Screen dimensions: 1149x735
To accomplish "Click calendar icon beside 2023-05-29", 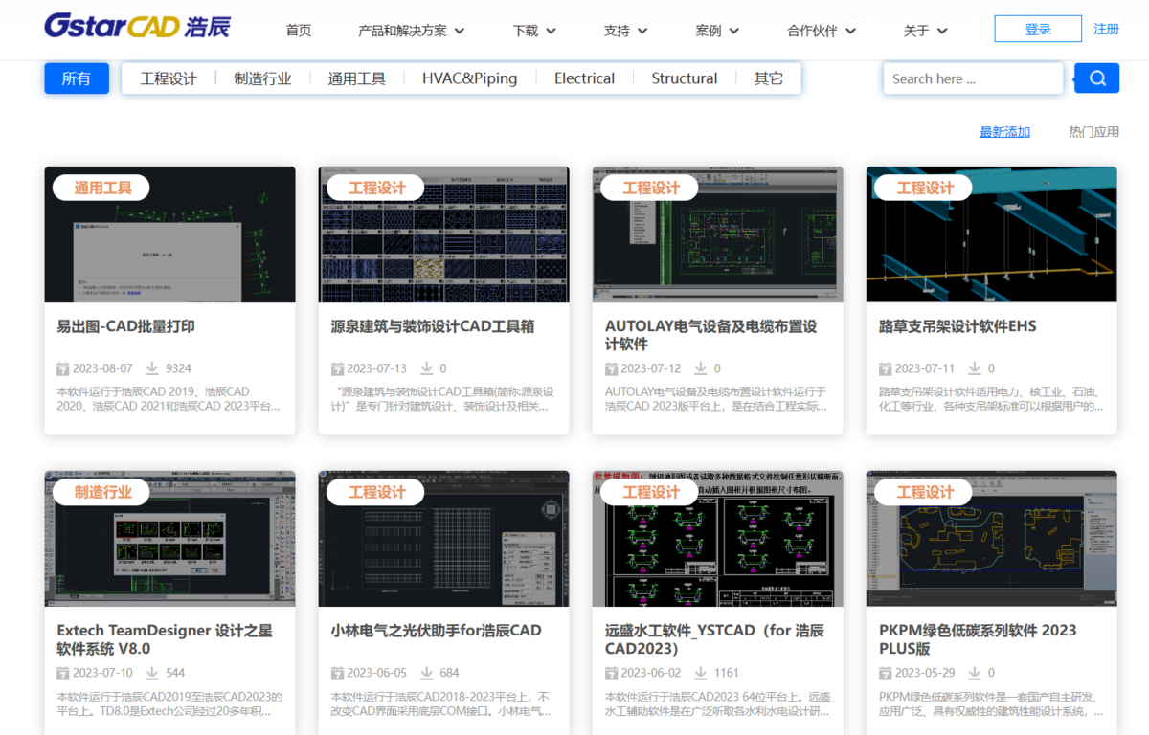I will click(885, 673).
